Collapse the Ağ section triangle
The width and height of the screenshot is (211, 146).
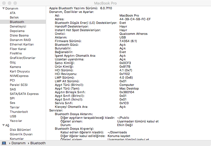tap(3, 125)
